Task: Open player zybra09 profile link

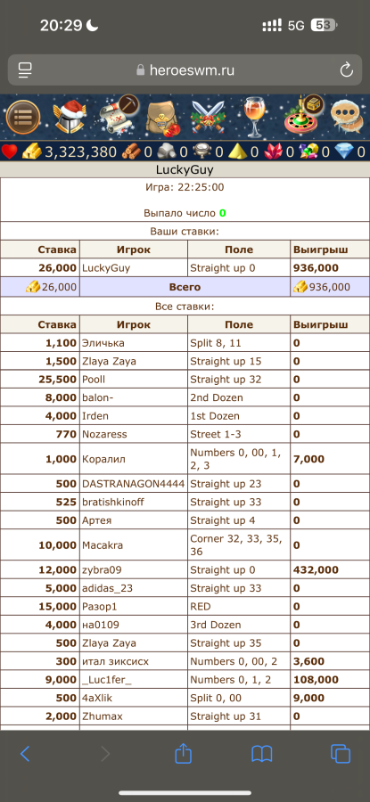Action: point(102,569)
